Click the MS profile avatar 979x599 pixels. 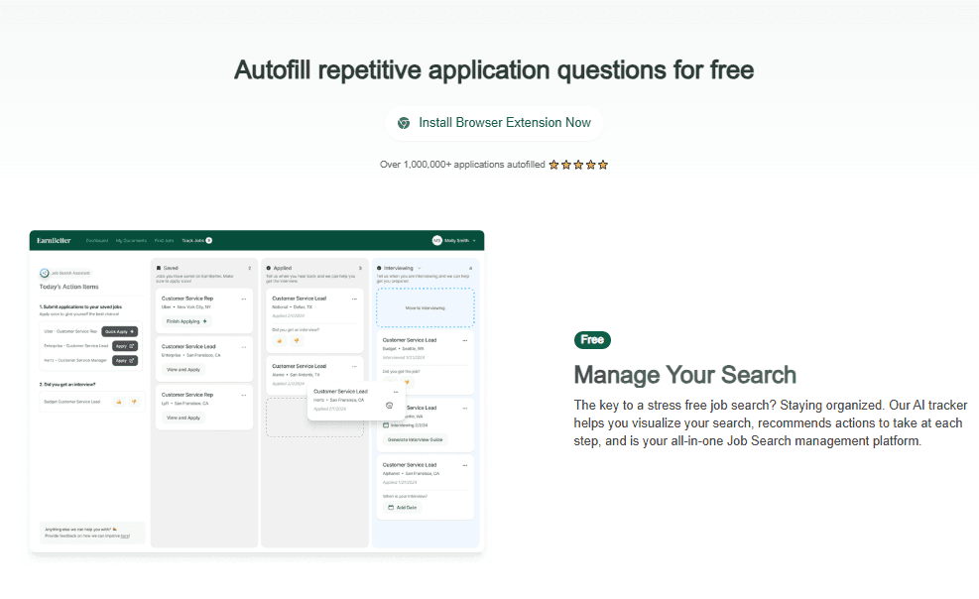click(x=436, y=240)
